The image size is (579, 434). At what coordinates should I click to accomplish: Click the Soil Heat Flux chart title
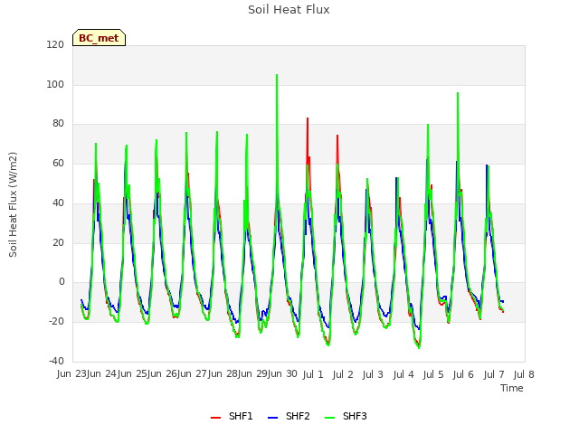point(289,10)
